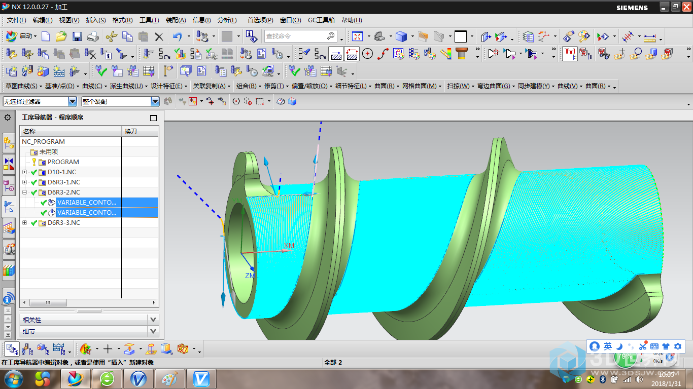
Task: Switch to Constraint Navigator resource tab
Action: coord(9,164)
